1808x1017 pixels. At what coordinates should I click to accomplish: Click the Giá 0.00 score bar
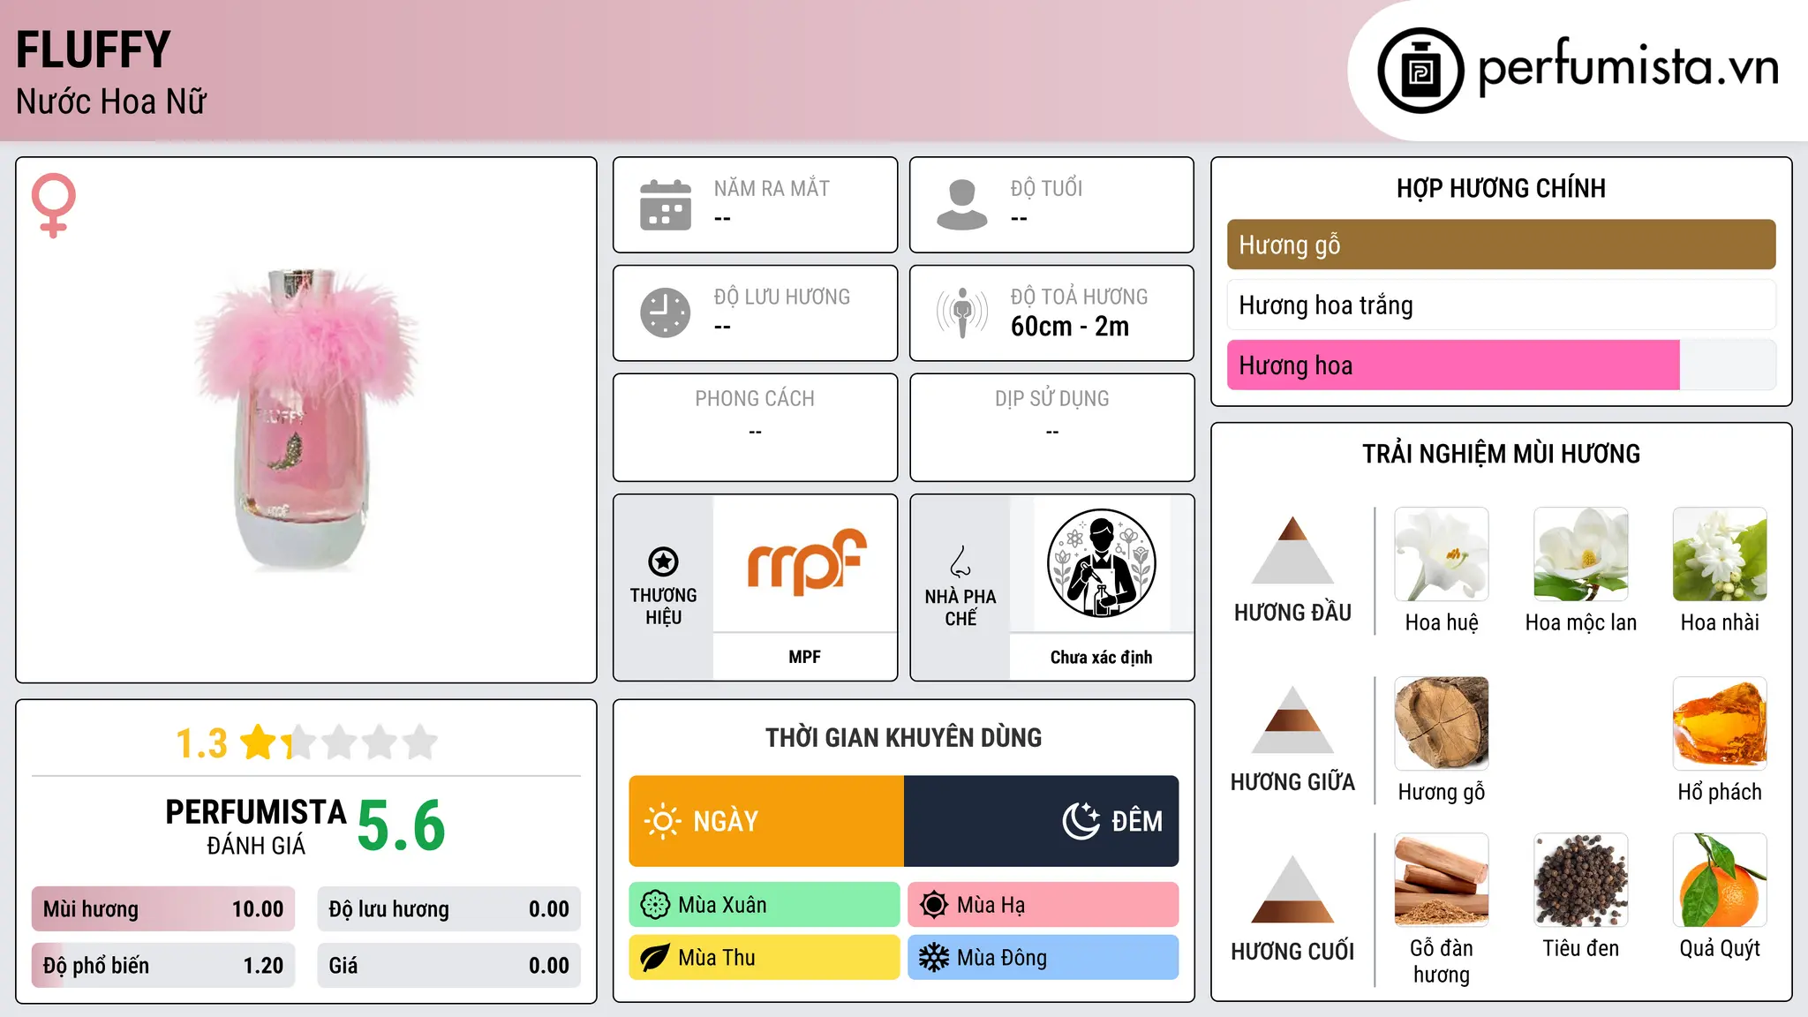[x=449, y=966]
